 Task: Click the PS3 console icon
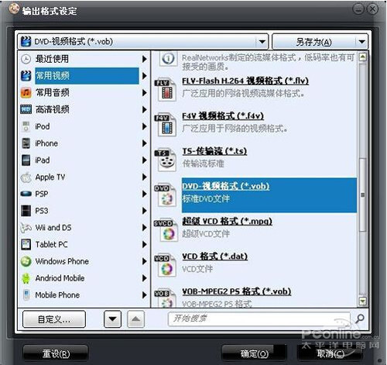point(26,211)
